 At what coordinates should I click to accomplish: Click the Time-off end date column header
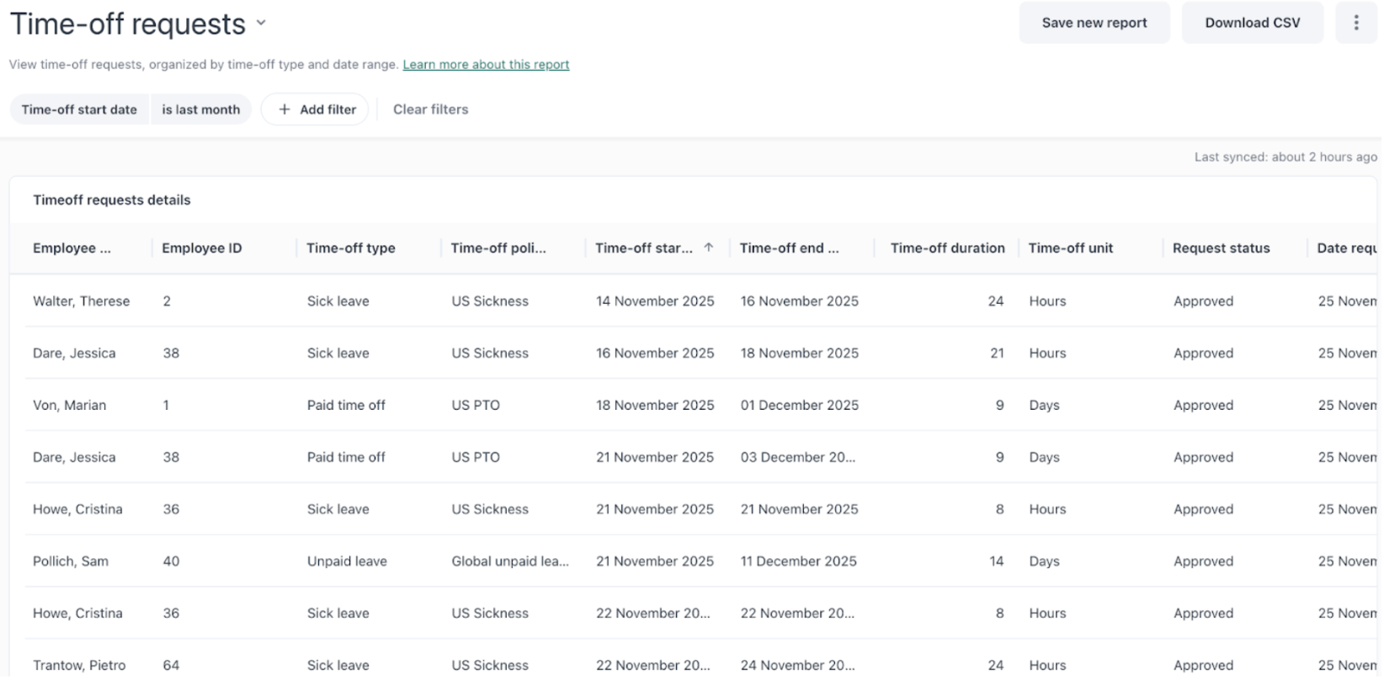tap(789, 248)
